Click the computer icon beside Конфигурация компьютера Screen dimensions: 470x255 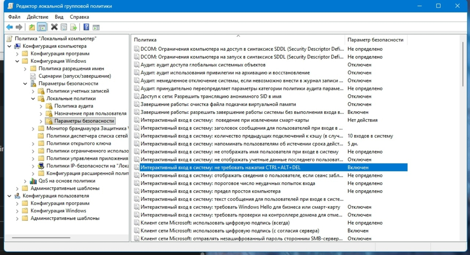click(x=17, y=46)
